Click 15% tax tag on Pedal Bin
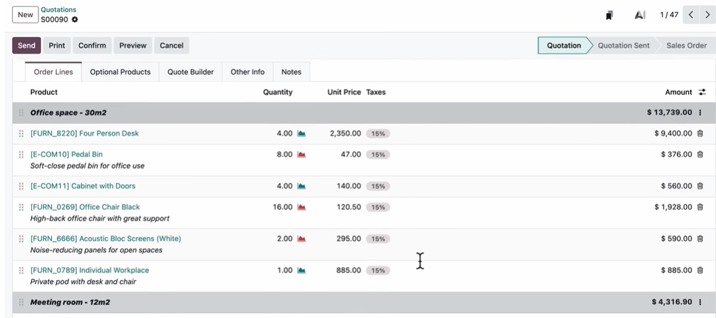 (378, 155)
